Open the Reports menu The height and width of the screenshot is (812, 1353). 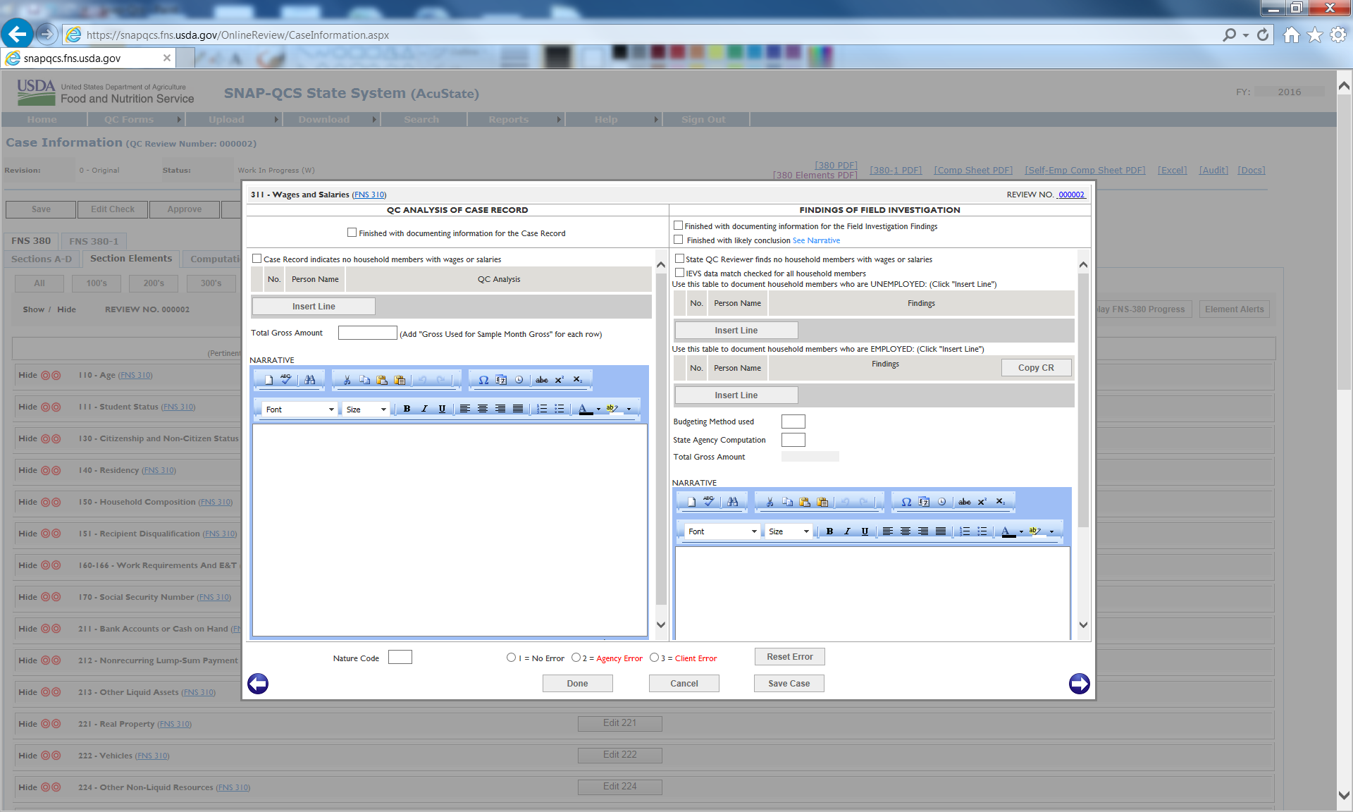508,120
